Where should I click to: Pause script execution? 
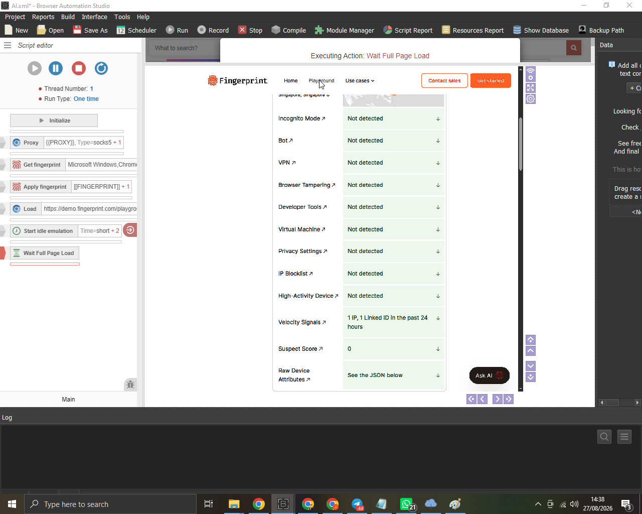coord(56,68)
